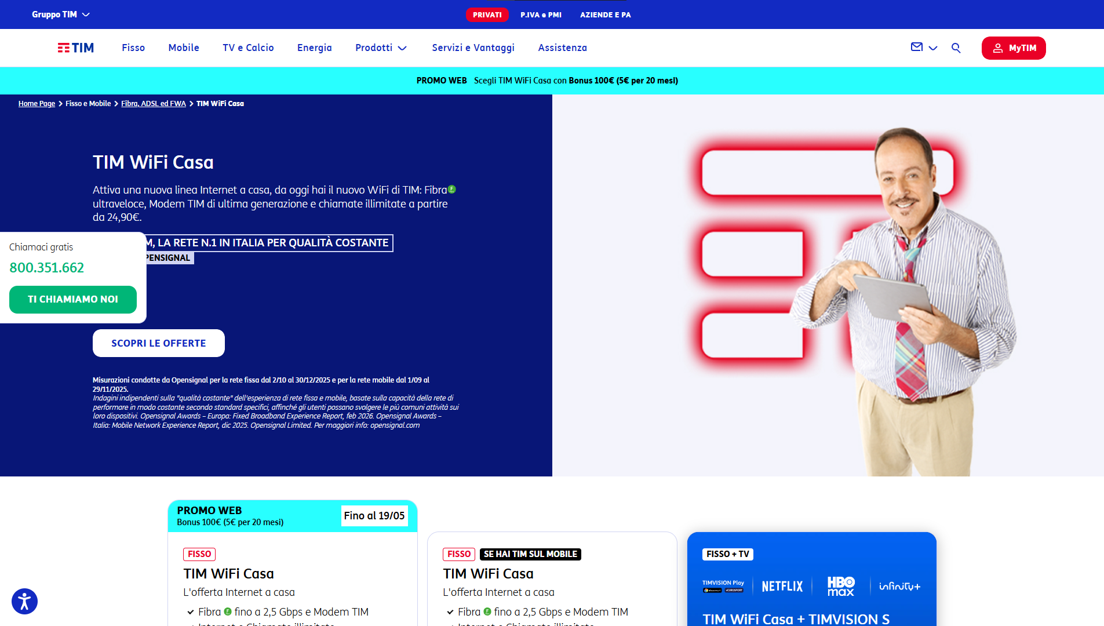This screenshot has width=1104, height=626.
Task: Click 'LA RETE N.1 IN ITALIA' banner
Action: pyautogui.click(x=269, y=243)
